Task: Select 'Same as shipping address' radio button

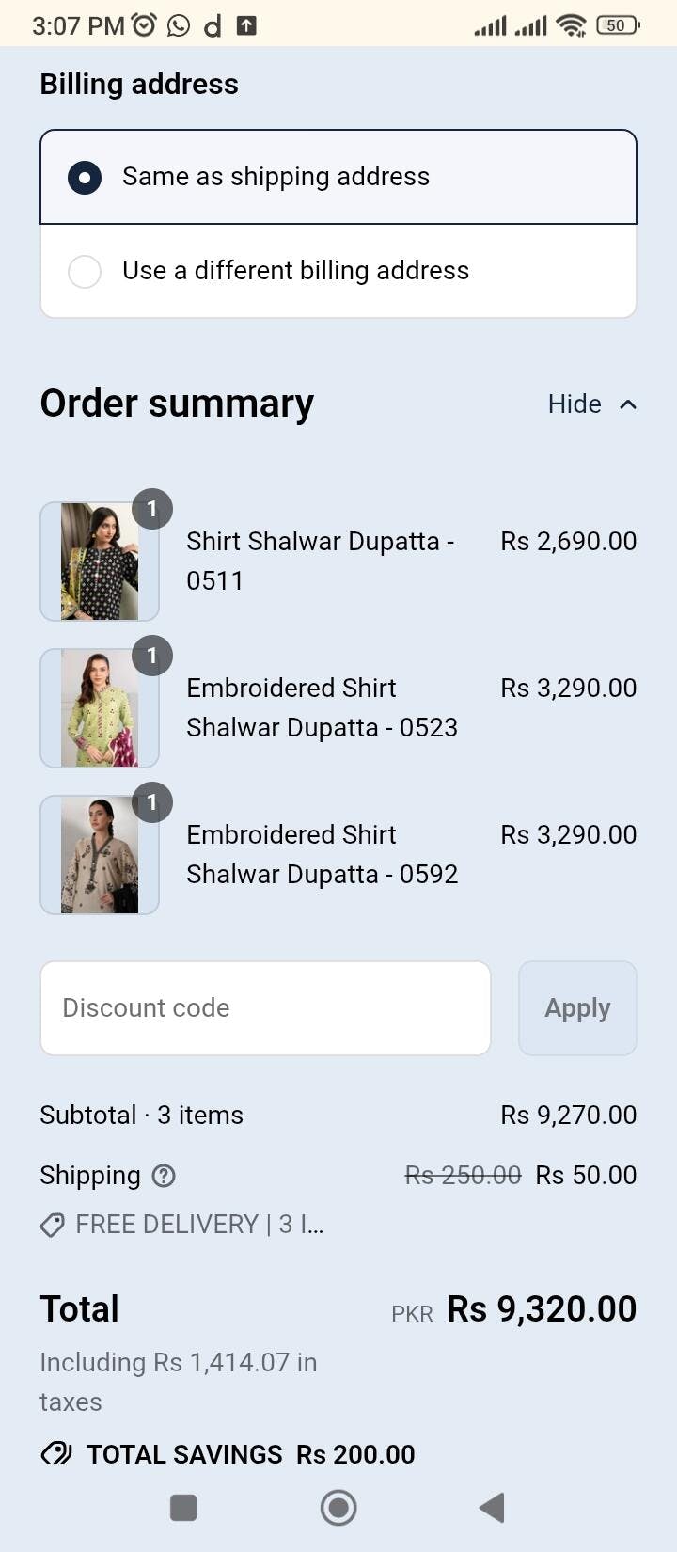Action: [85, 177]
